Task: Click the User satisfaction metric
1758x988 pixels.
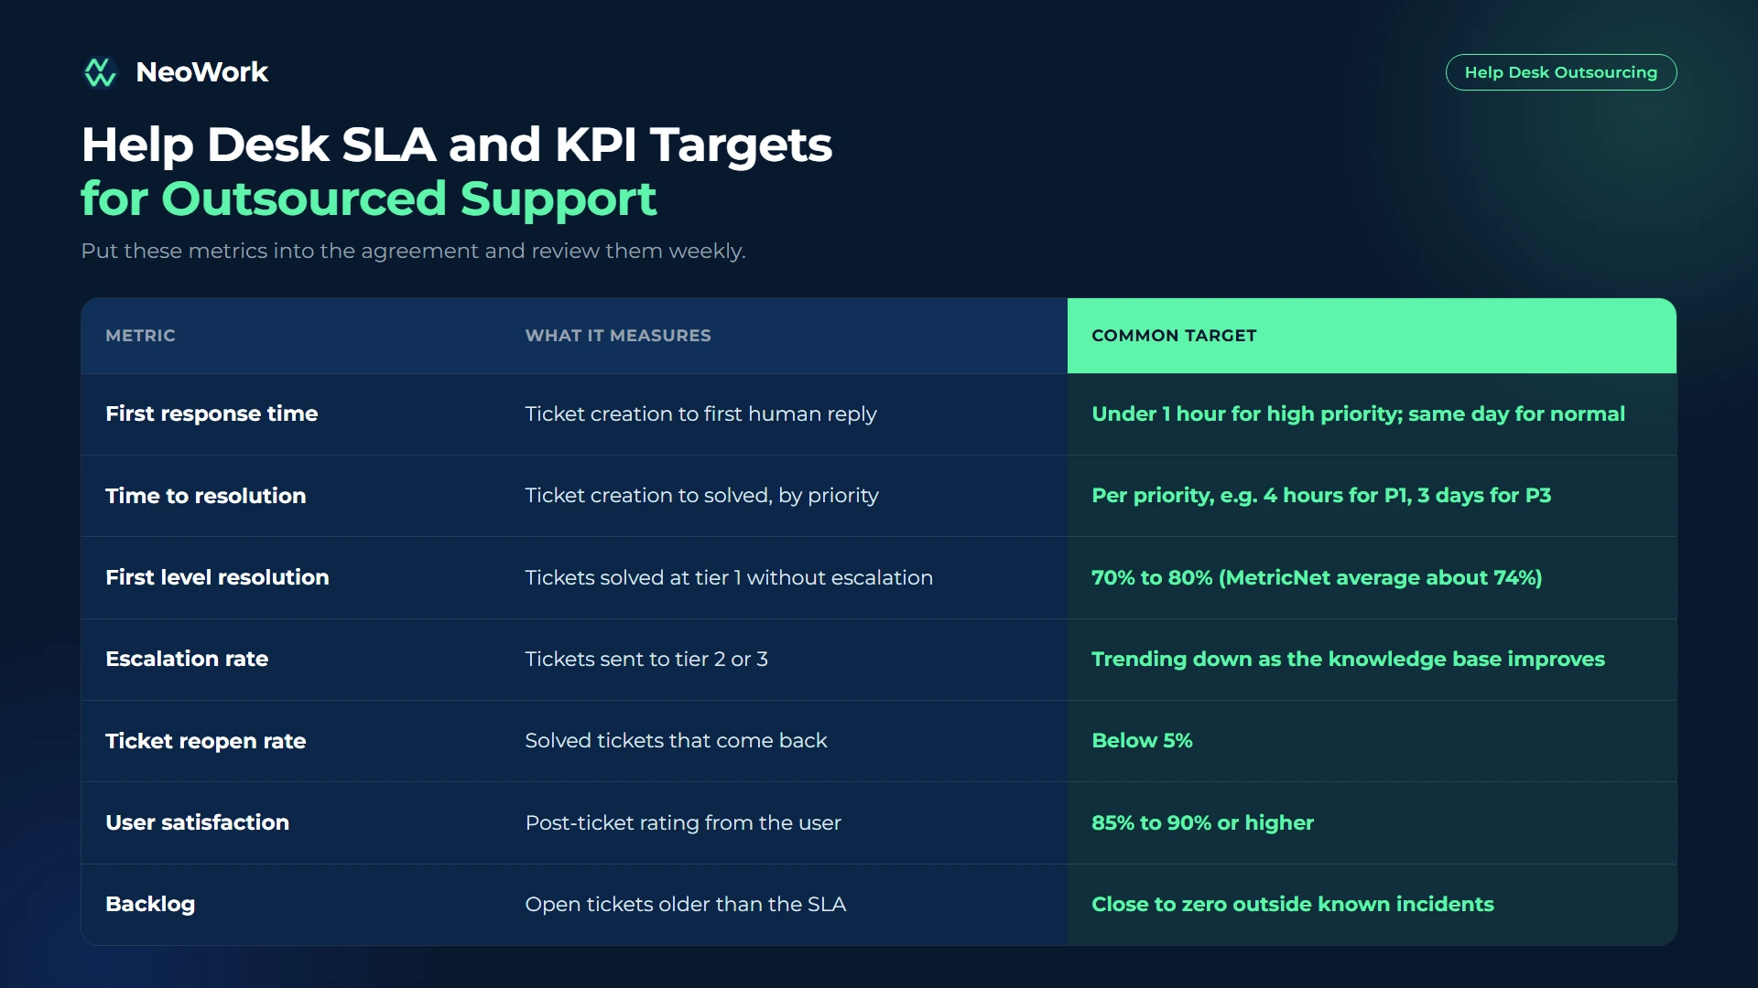Action: [x=197, y=822]
